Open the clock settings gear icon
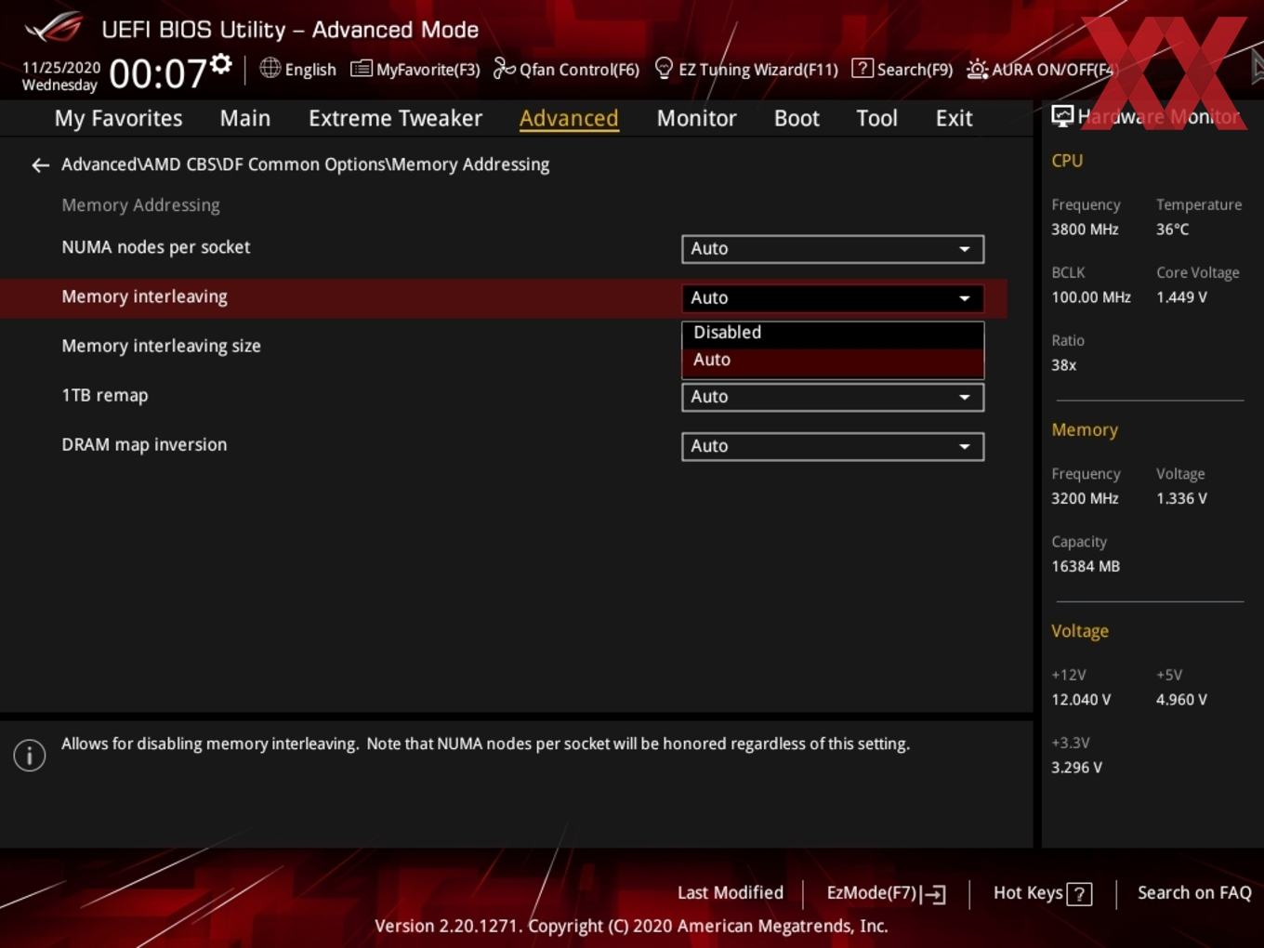The height and width of the screenshot is (948, 1264). coord(220,64)
